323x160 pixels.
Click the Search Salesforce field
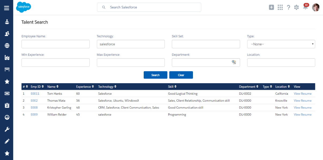(149, 7)
